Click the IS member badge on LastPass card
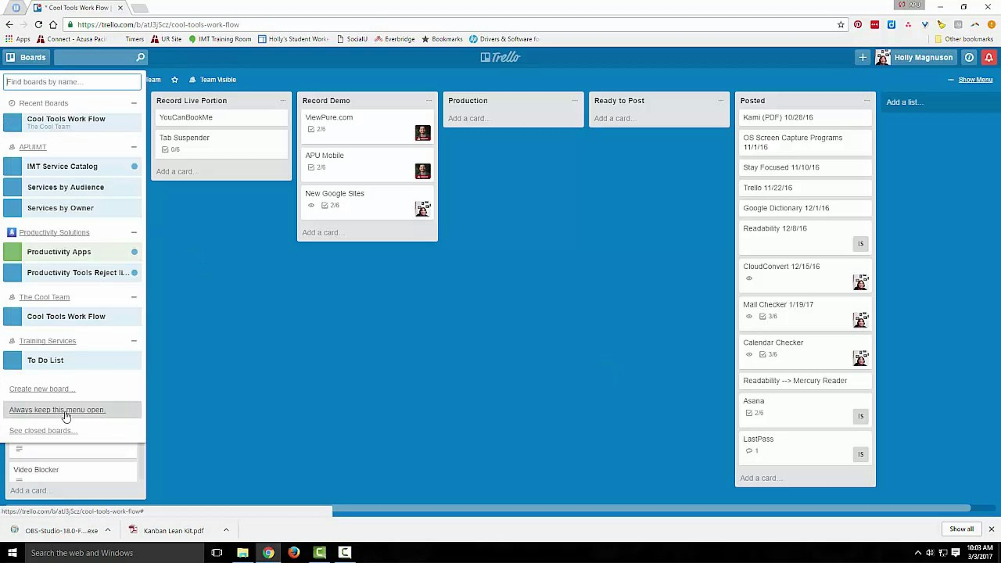 pyautogui.click(x=860, y=454)
